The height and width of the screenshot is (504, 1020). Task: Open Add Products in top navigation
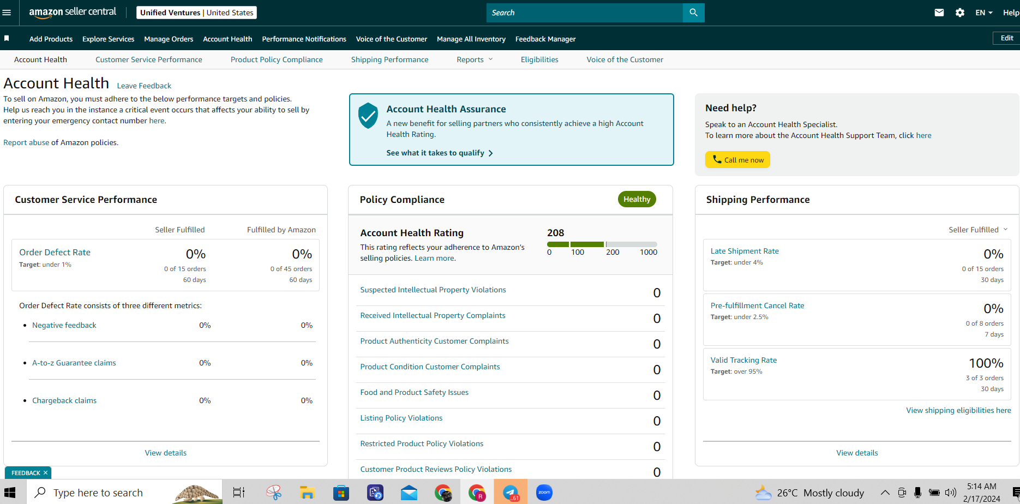(51, 39)
